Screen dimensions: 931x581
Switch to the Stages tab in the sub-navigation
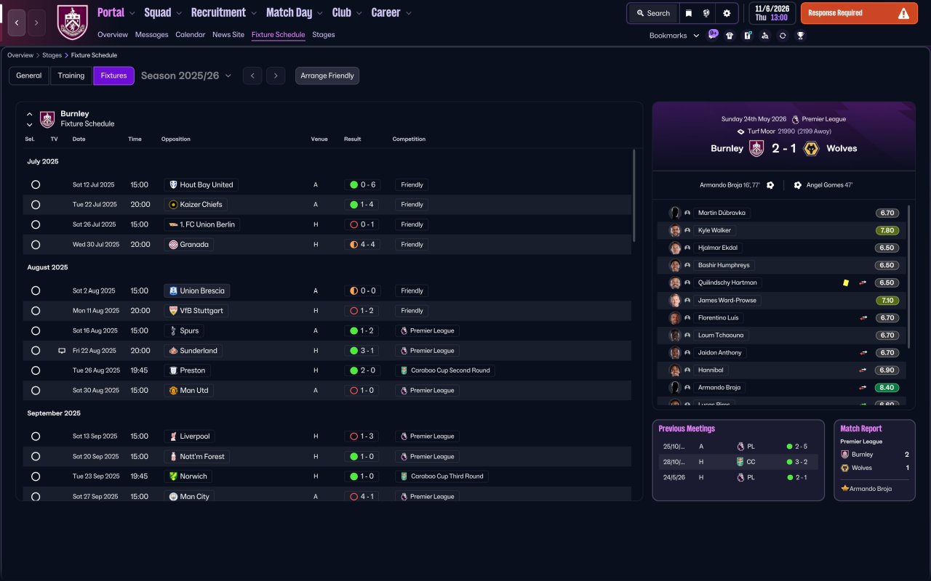click(324, 35)
